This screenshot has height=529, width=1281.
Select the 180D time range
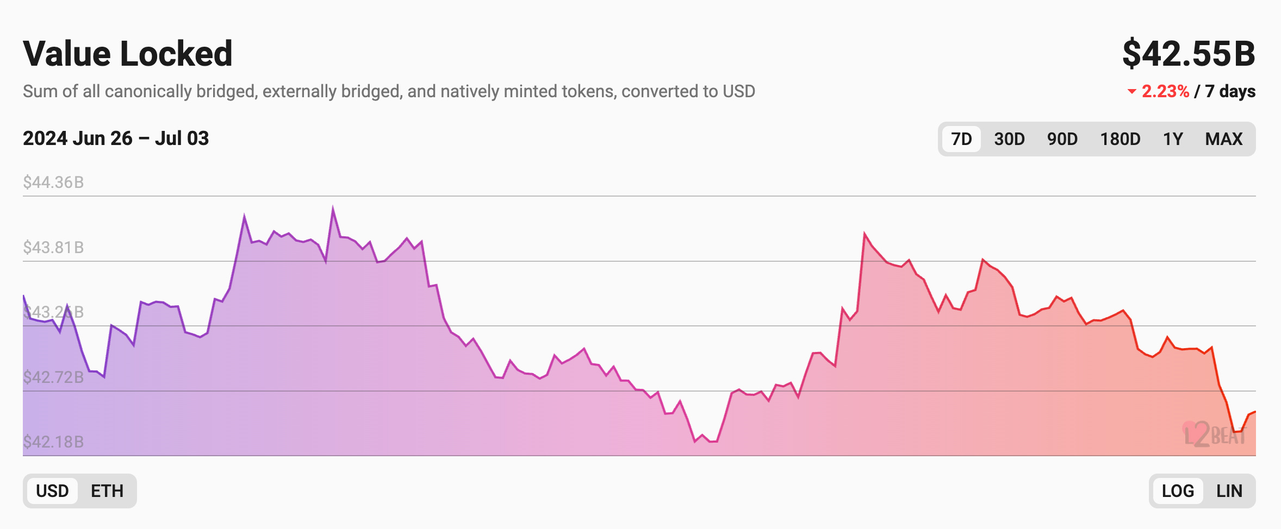(1120, 139)
